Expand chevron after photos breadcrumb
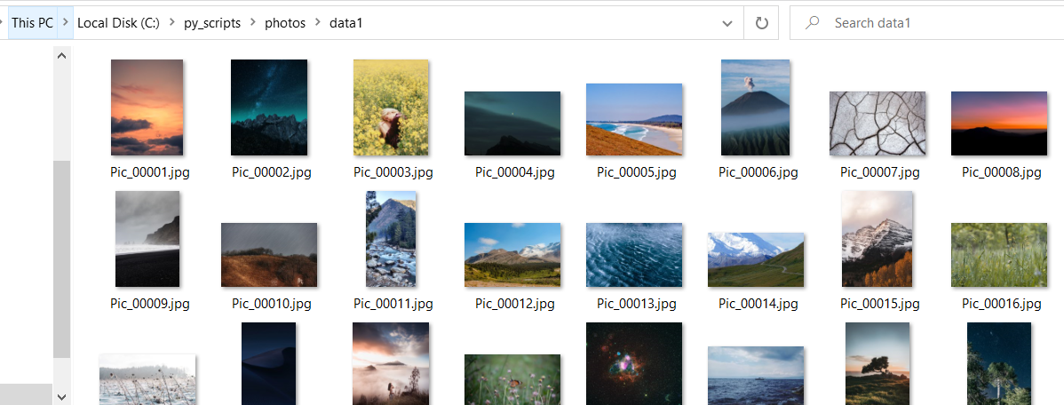The width and height of the screenshot is (1064, 405). [x=317, y=23]
